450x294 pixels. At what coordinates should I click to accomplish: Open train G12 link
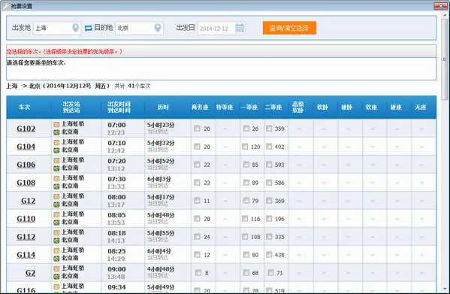[x=28, y=201]
